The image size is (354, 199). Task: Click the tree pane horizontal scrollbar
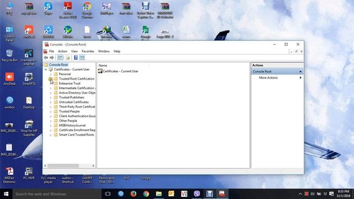point(63,166)
